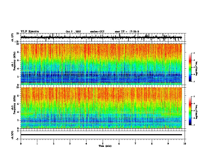
Task: Click the ch.1 voltage waveform trace
Action: pos(101,37)
